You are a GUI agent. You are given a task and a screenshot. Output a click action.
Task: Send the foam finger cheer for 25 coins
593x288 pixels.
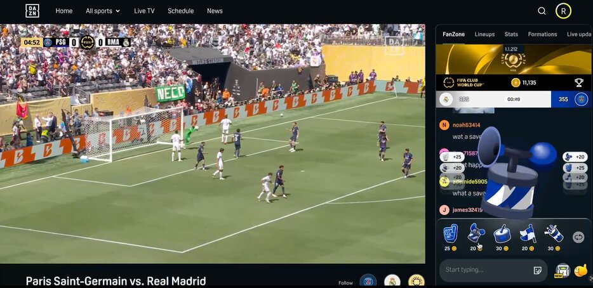point(450,237)
